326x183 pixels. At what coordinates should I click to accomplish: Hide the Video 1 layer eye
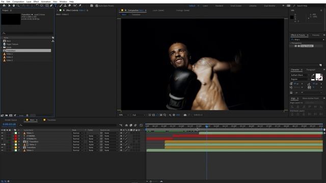[x=2, y=150]
